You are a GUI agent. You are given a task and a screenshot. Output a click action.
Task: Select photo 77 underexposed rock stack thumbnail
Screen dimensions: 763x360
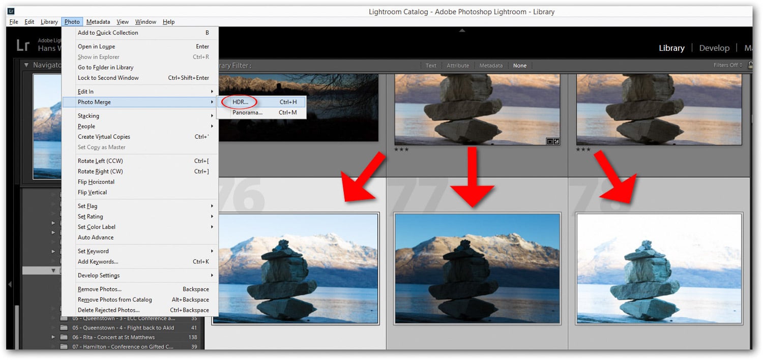pyautogui.click(x=477, y=268)
